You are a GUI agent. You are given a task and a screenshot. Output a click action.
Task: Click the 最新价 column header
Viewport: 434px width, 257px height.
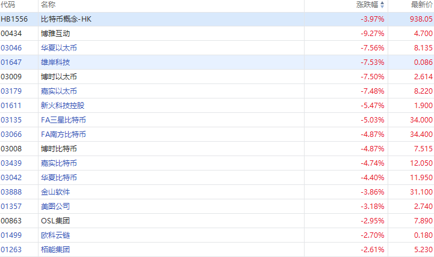point(422,4)
